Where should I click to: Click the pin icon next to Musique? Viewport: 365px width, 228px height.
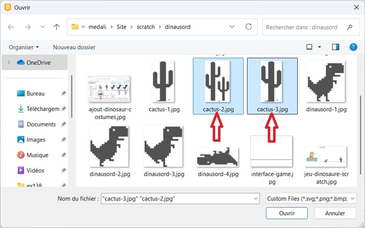click(x=63, y=155)
